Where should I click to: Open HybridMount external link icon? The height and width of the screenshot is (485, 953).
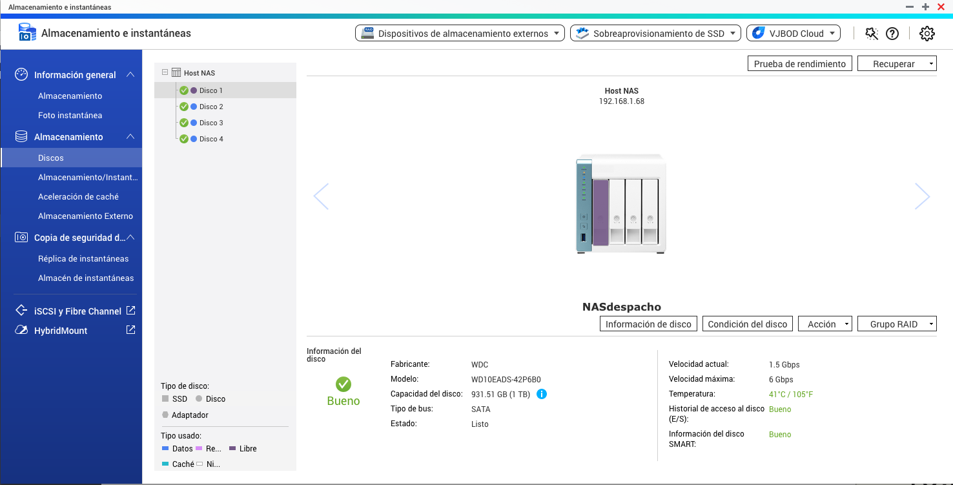click(130, 330)
